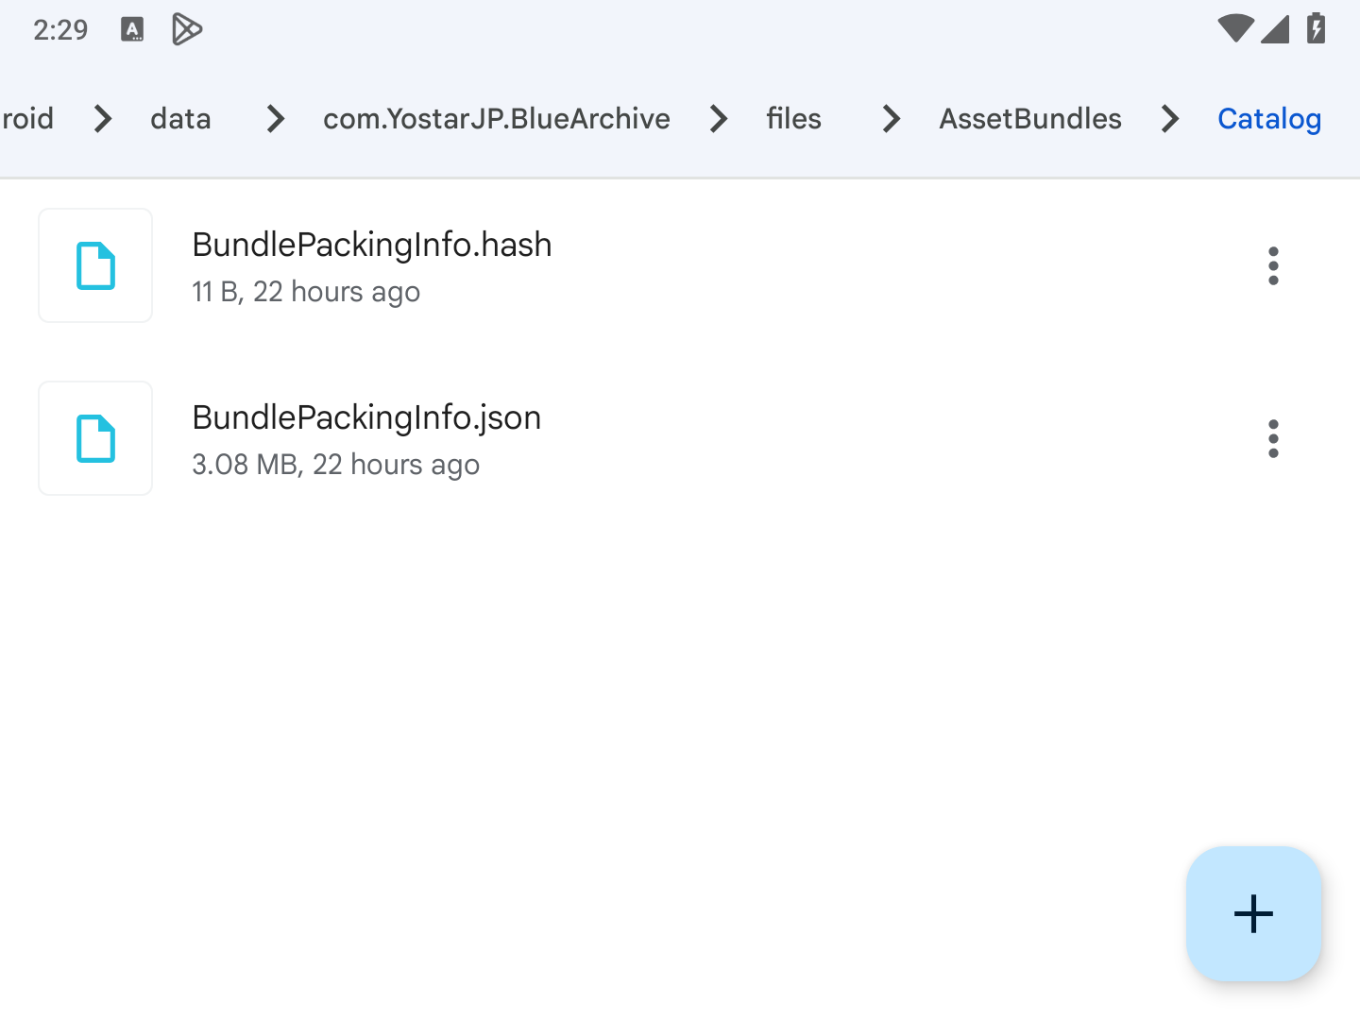Tap the 2:29 clock in status bar
Screen dimensions: 1360x1020
pos(60,30)
